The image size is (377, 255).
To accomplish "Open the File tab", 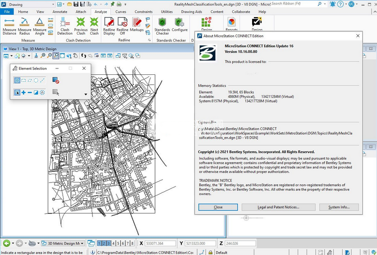I will pos(7,12).
